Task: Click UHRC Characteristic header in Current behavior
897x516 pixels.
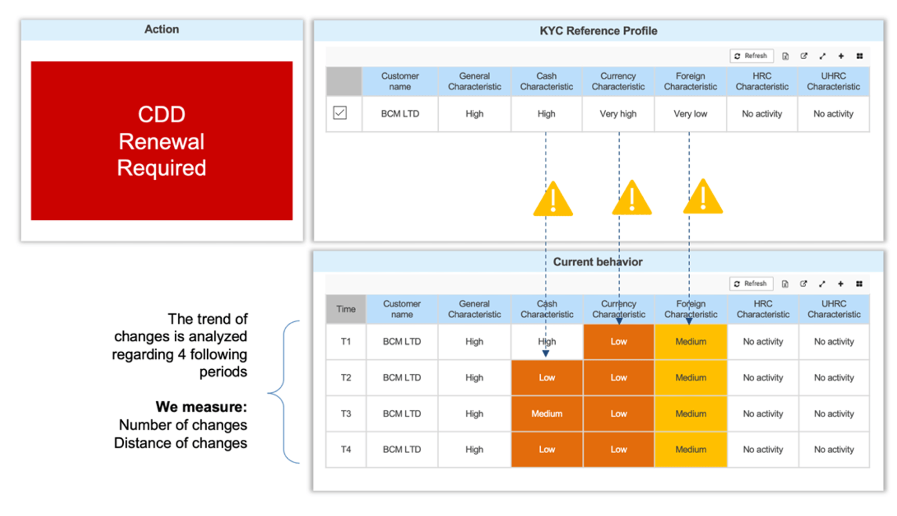Action: coord(834,309)
